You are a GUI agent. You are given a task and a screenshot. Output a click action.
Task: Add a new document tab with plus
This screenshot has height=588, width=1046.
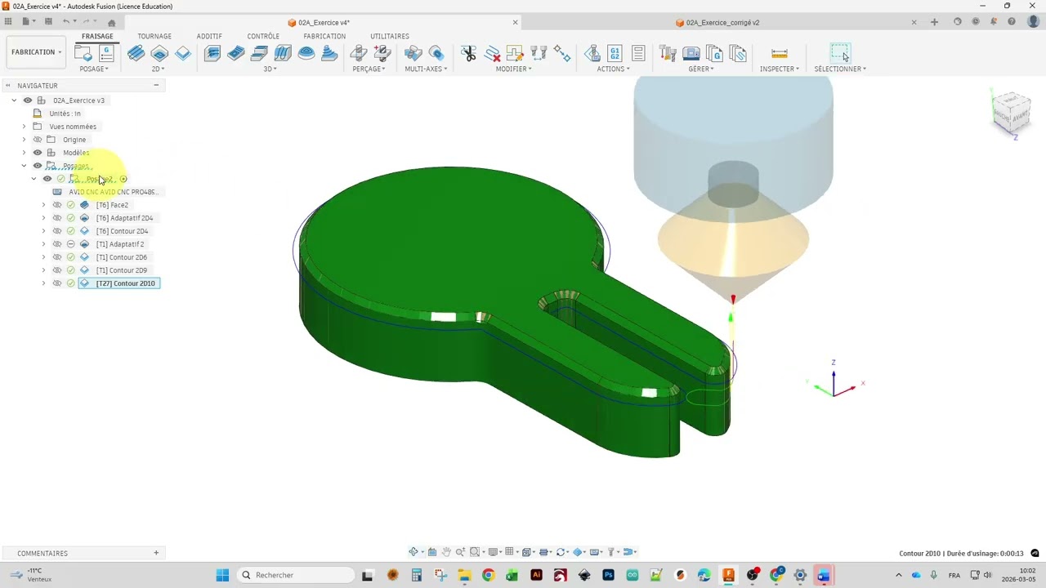[x=934, y=23]
